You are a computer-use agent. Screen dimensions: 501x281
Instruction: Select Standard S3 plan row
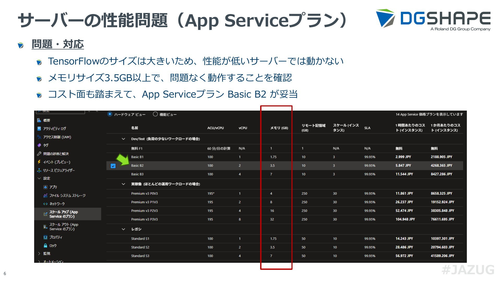[x=285, y=256]
